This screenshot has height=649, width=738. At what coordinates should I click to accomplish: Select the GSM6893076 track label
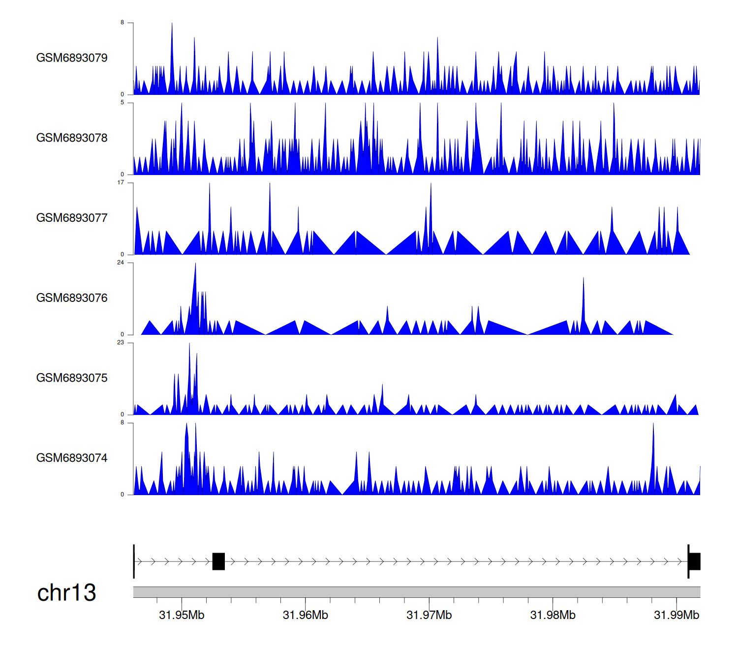(x=72, y=298)
